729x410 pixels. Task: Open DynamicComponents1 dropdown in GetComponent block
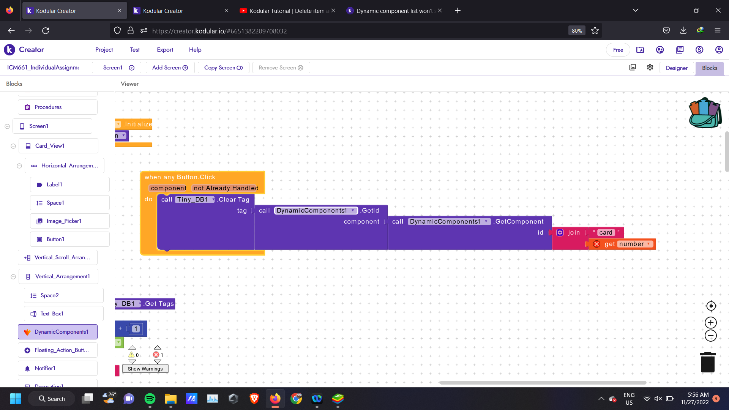[449, 221]
